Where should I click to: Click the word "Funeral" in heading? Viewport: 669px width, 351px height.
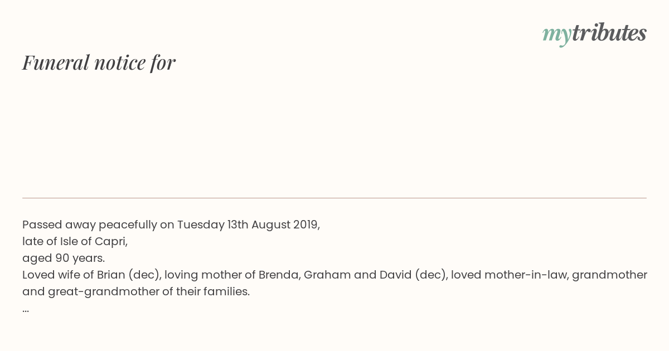(x=56, y=62)
